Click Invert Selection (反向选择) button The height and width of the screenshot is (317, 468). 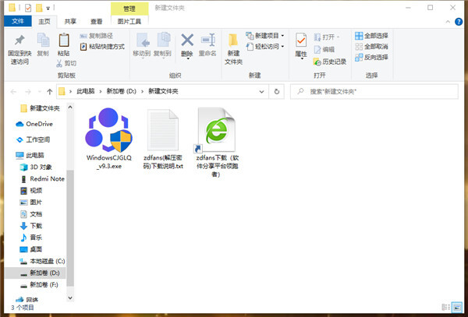pyautogui.click(x=371, y=57)
